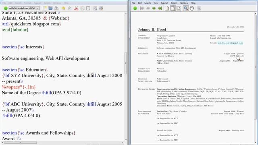
Task: Go to the first page in PDF preview
Action: pos(141,8)
